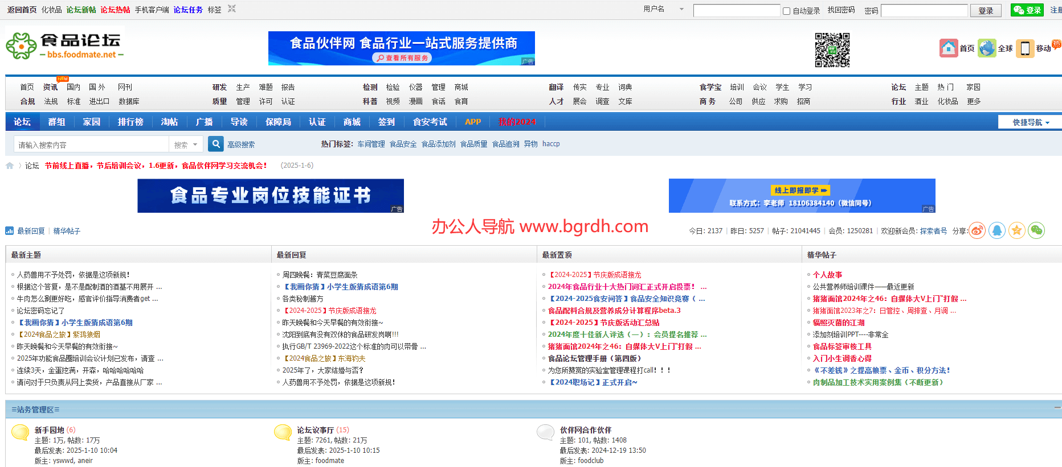Share via the QQ penguin icon
Screen dimensions: 1062x467
(997, 230)
